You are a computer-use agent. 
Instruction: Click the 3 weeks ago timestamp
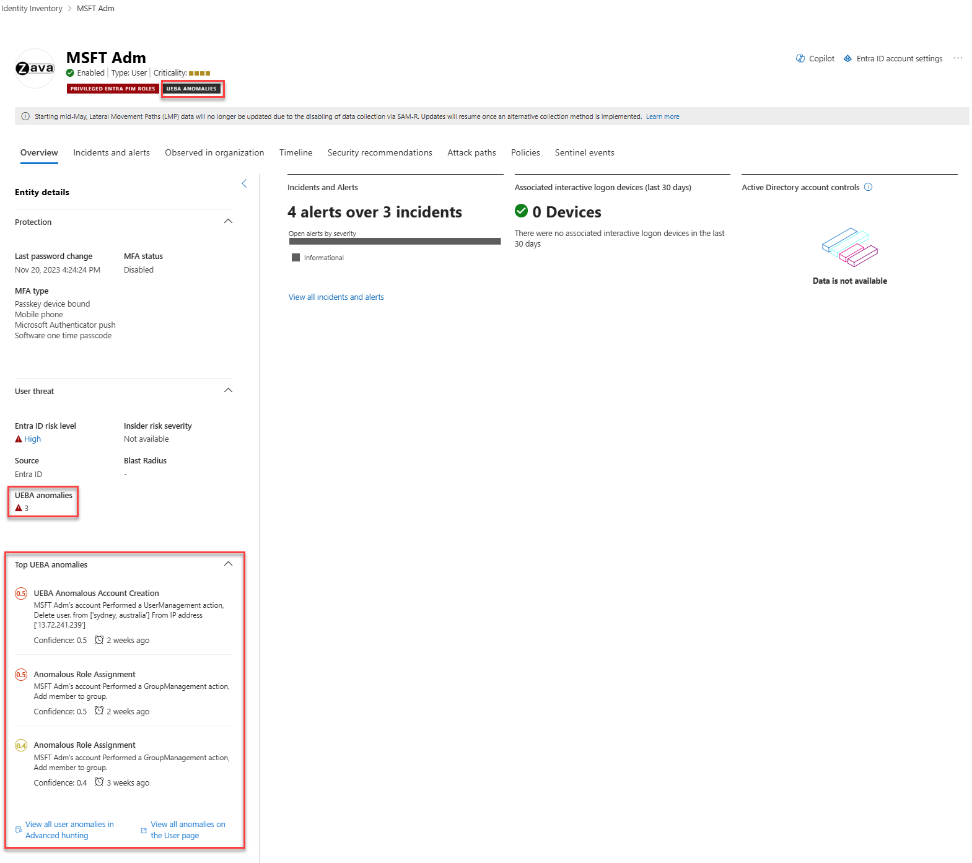[x=128, y=783]
